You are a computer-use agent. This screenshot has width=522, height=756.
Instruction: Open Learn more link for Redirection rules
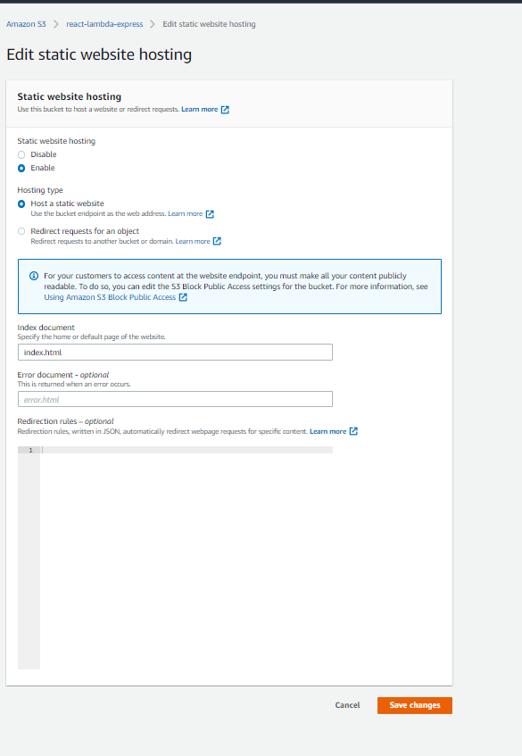pyautogui.click(x=327, y=431)
